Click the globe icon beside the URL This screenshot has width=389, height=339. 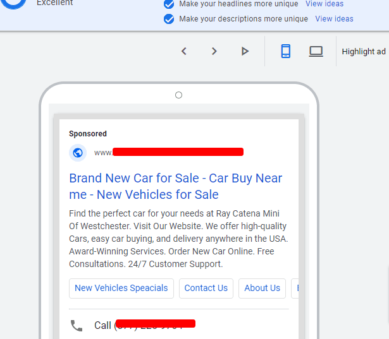tap(78, 153)
